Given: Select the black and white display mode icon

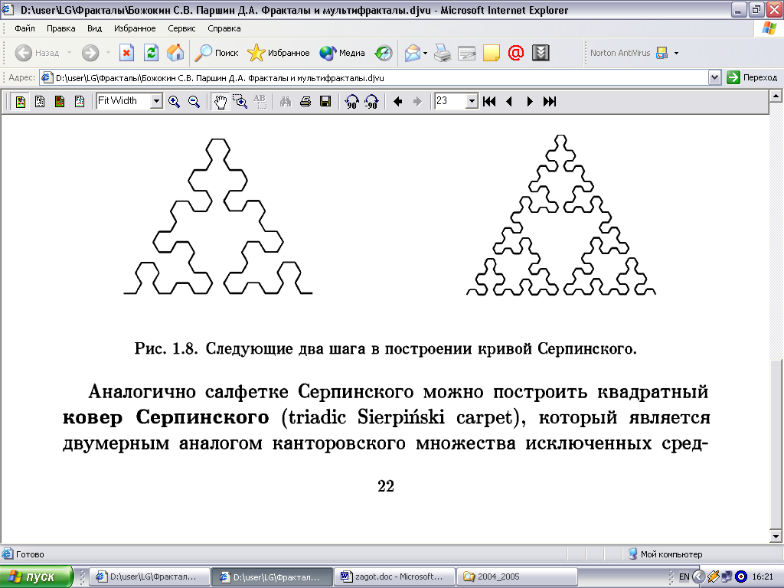Looking at the screenshot, I should tap(40, 102).
